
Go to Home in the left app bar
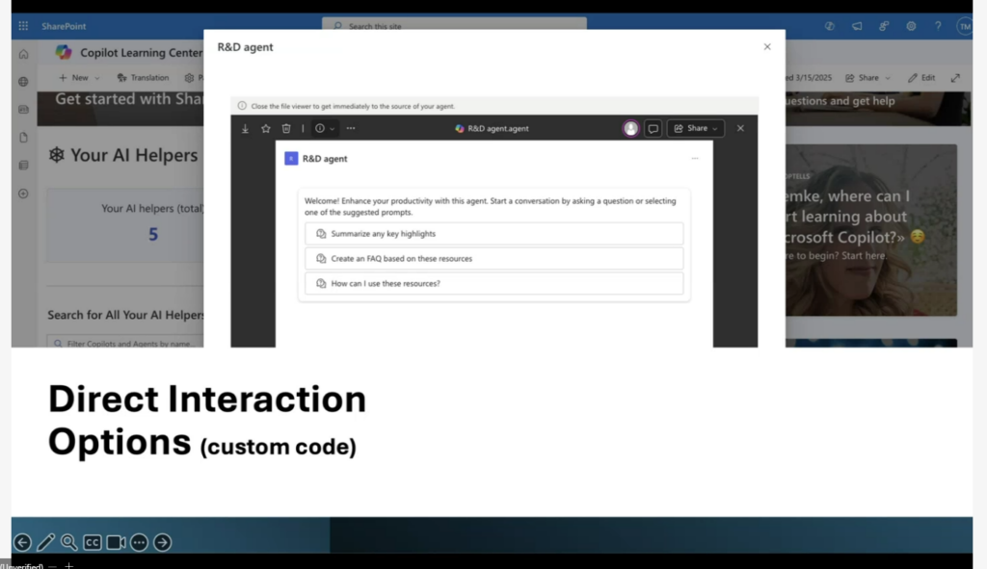click(x=23, y=54)
